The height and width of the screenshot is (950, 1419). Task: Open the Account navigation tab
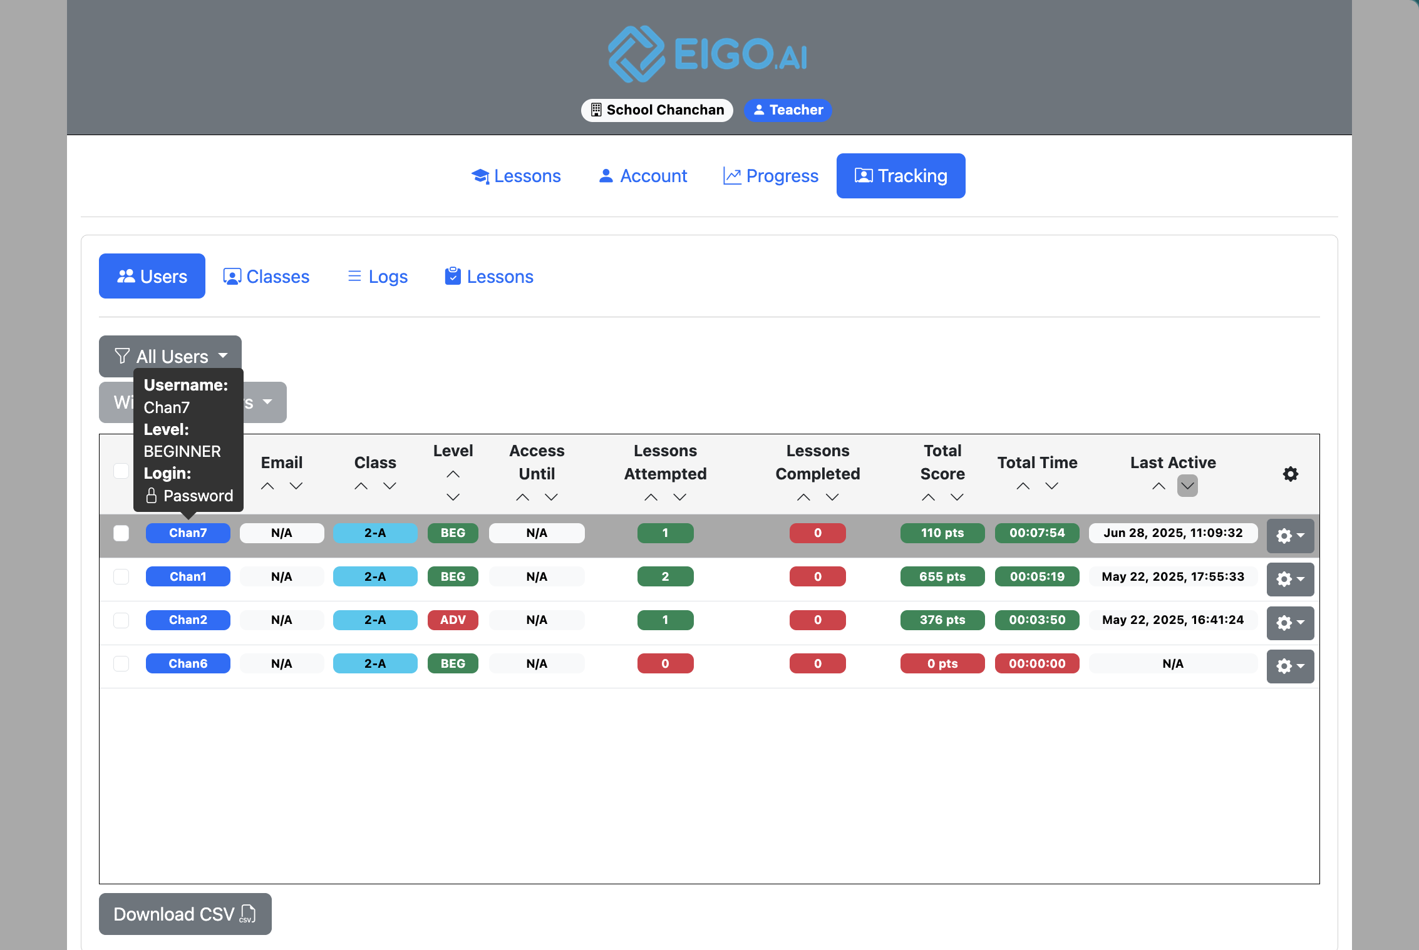pyautogui.click(x=643, y=176)
